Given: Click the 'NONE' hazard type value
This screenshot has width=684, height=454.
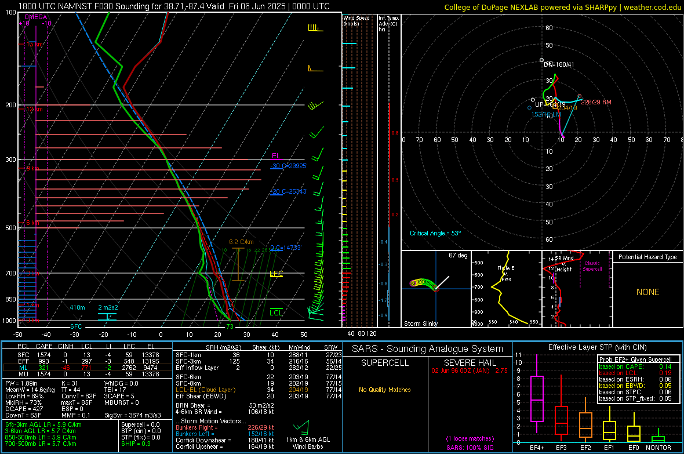Looking at the screenshot, I should pos(647,292).
